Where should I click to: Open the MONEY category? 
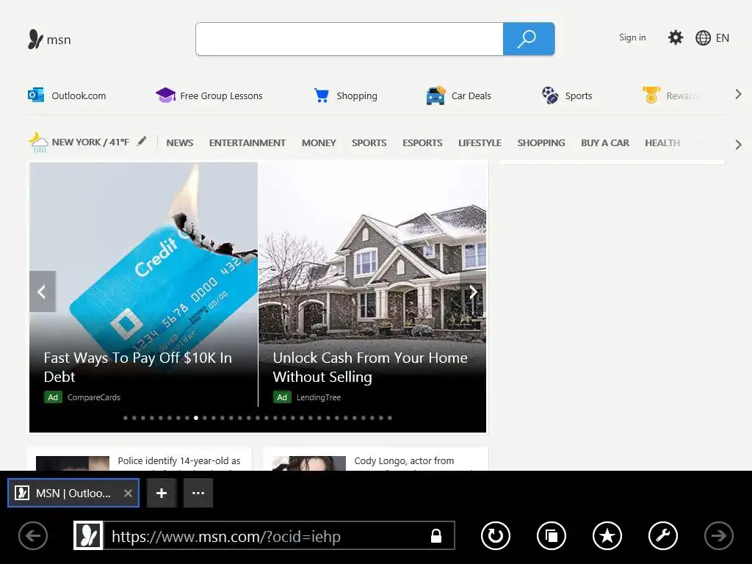pyautogui.click(x=319, y=143)
